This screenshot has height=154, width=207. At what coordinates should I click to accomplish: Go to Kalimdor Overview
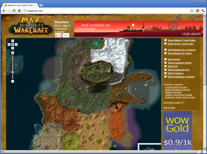(x=173, y=92)
